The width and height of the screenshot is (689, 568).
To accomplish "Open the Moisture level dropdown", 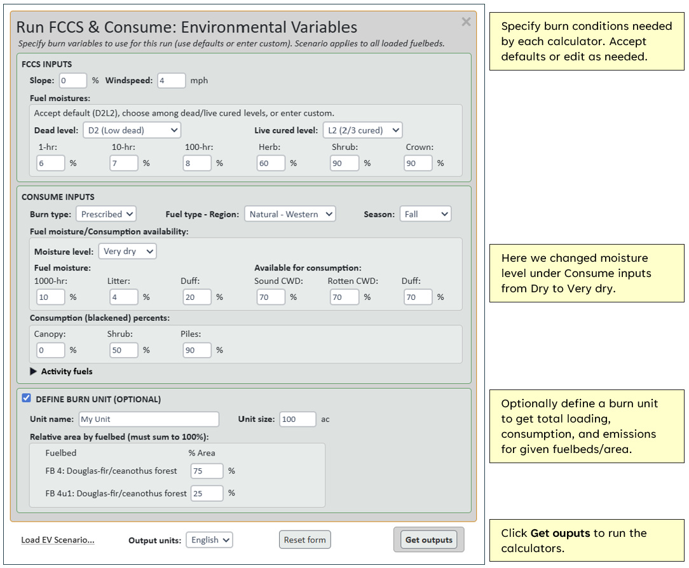I will pyautogui.click(x=127, y=251).
